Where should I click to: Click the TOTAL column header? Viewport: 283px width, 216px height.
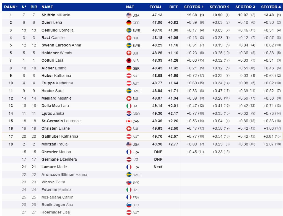pos(156,7)
